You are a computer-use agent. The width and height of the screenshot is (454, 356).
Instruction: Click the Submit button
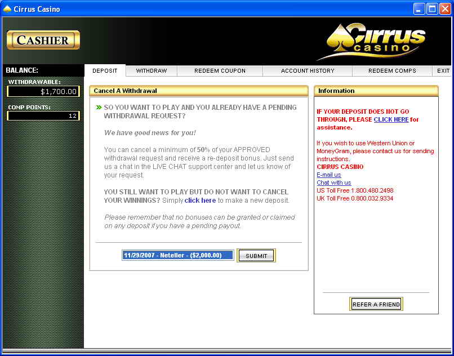click(x=256, y=256)
